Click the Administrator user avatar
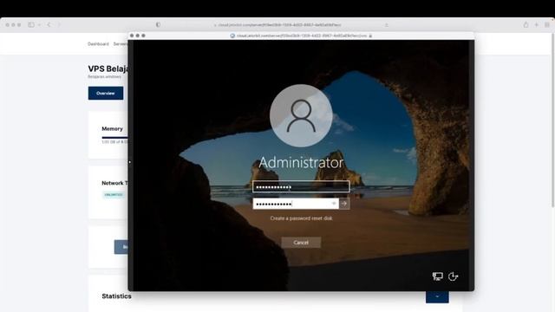Screen dimensions: 555x312 [x=301, y=115]
